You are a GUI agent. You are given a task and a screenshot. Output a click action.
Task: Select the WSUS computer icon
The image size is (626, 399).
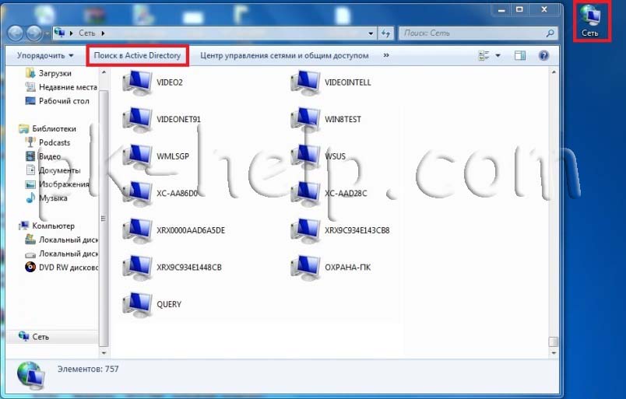(308, 156)
